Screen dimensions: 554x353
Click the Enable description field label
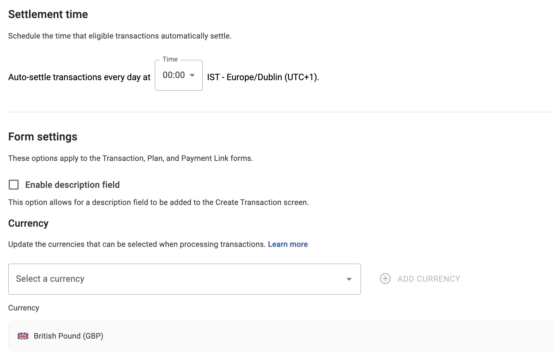pos(72,185)
